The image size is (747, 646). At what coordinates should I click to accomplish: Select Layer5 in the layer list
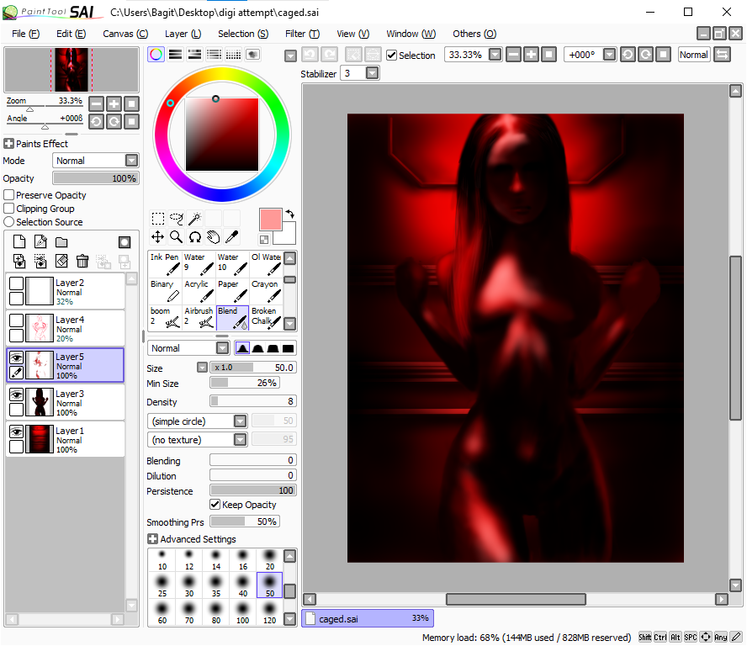pyautogui.click(x=66, y=365)
